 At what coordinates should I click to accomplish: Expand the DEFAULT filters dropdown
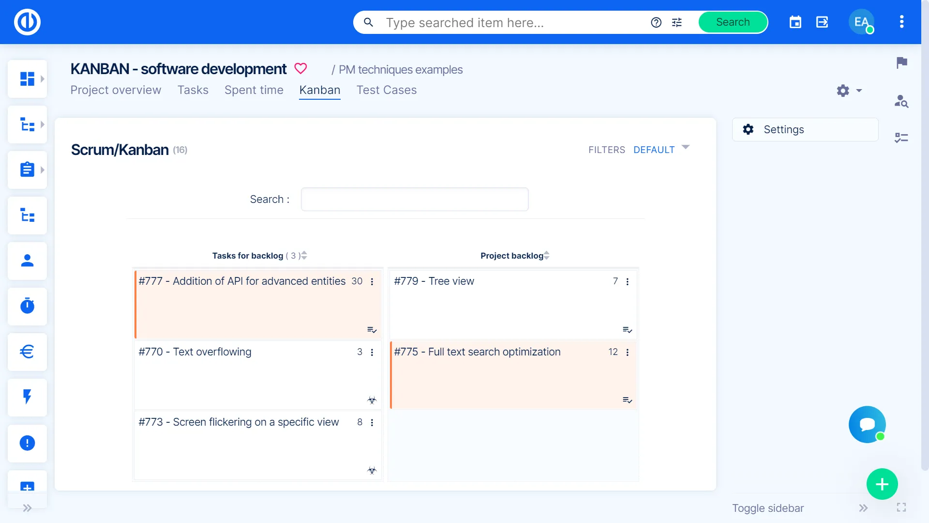[685, 147]
